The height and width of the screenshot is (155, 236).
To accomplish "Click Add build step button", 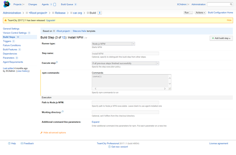I will [221, 38].
